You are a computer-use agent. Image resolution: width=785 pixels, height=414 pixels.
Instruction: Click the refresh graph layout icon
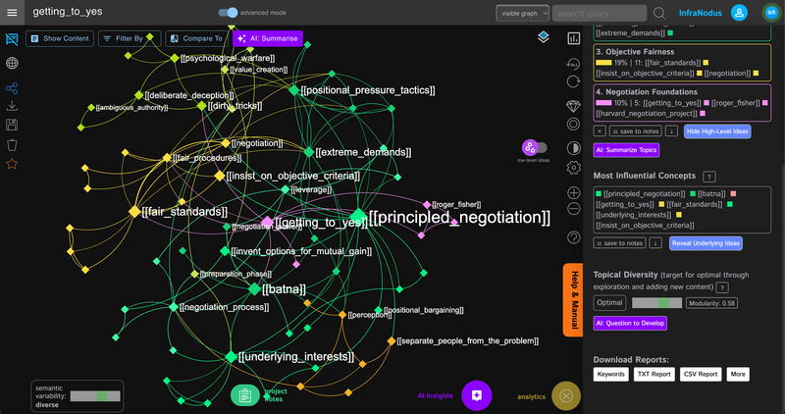pos(573,81)
